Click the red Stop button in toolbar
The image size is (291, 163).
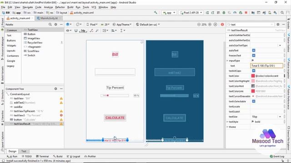[x=246, y=13]
